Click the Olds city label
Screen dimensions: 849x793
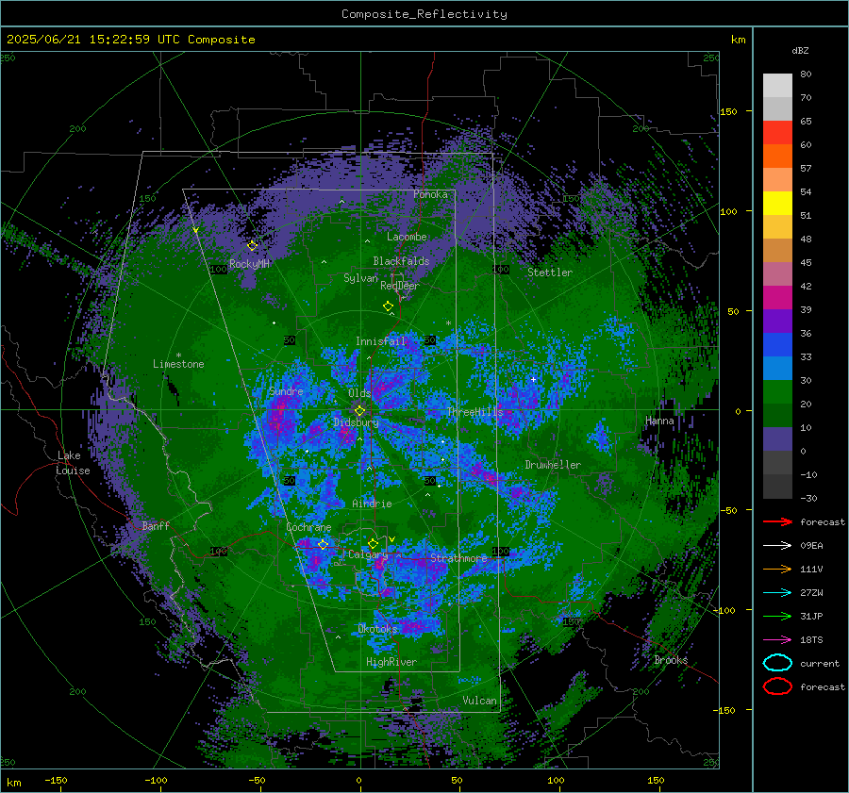point(359,393)
